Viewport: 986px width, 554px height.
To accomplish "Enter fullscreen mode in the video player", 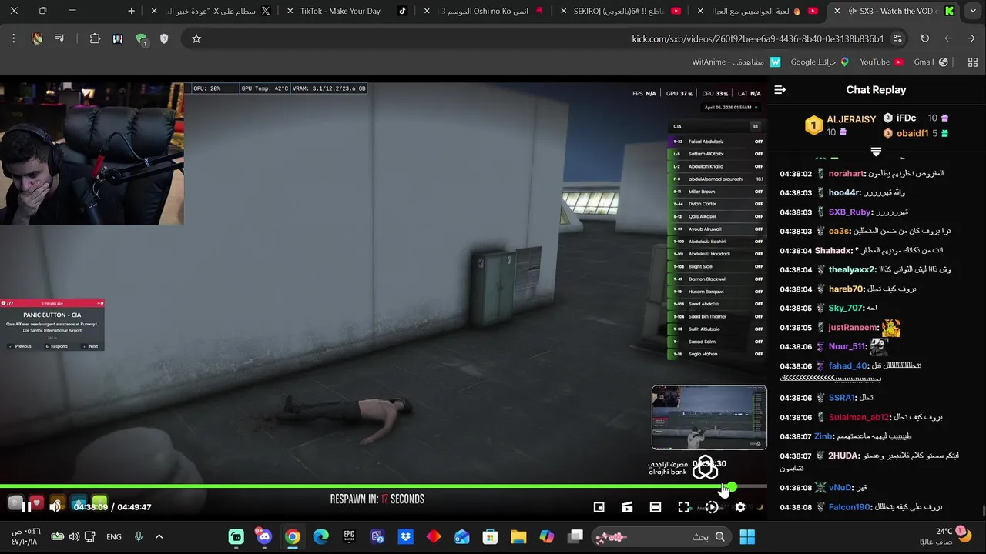I will [683, 507].
